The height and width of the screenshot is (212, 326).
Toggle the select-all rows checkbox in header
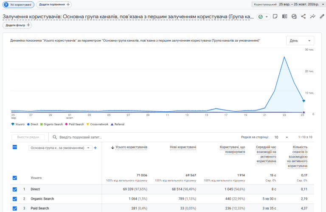click(15, 147)
